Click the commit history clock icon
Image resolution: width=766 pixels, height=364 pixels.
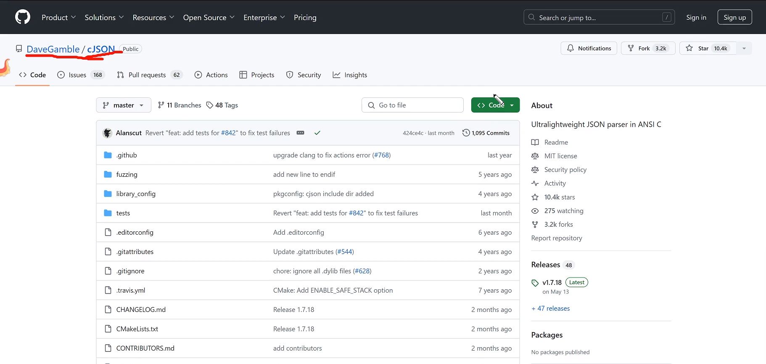(466, 133)
